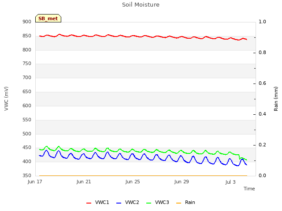Click the Soil Moisture chart title
The width and height of the screenshot is (282, 211).
click(x=141, y=5)
